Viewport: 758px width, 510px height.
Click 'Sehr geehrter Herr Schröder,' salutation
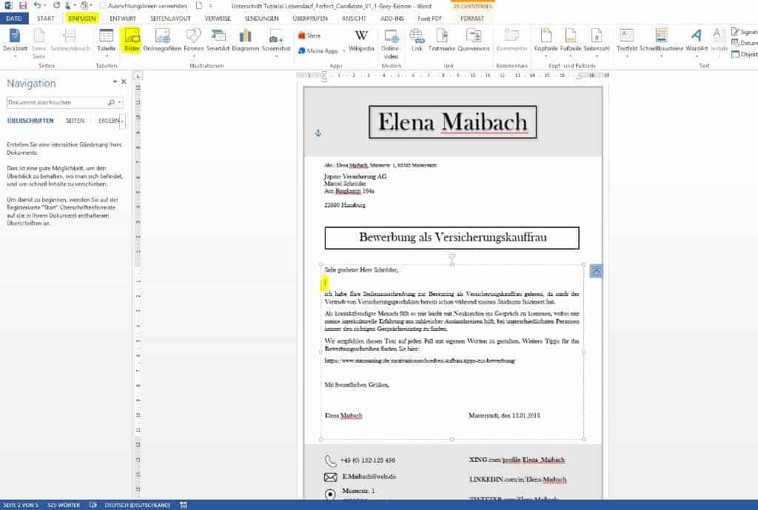click(361, 269)
